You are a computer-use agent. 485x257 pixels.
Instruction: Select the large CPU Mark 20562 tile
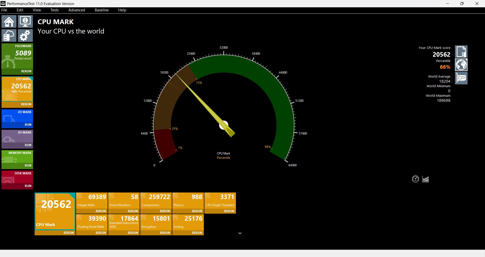55,211
